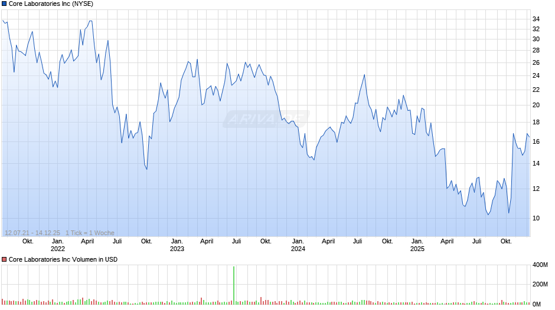Click the 'April' label after Jan. 2022

point(87,242)
